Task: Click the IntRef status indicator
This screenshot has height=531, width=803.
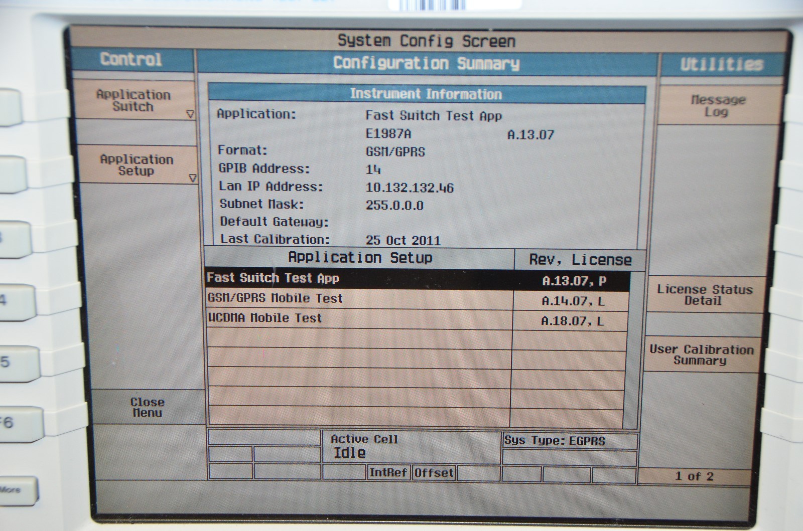Action: [x=387, y=472]
